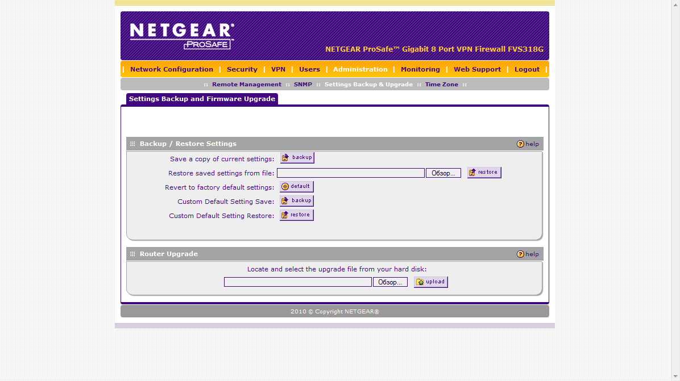680x381 pixels.
Task: Click 'Router Upgrade' section heading
Action: point(169,254)
